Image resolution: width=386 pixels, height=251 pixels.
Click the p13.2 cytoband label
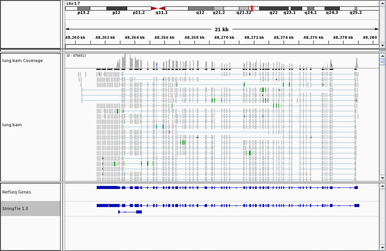click(x=83, y=13)
